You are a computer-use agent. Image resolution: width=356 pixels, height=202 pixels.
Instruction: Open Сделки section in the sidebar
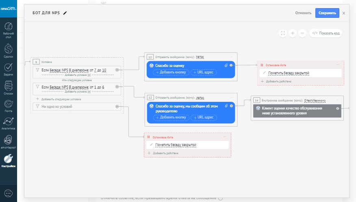tap(9, 50)
